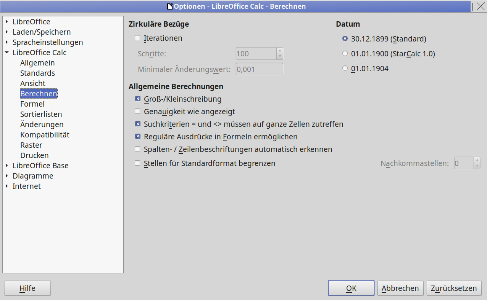Open the Standards page

coord(37,73)
